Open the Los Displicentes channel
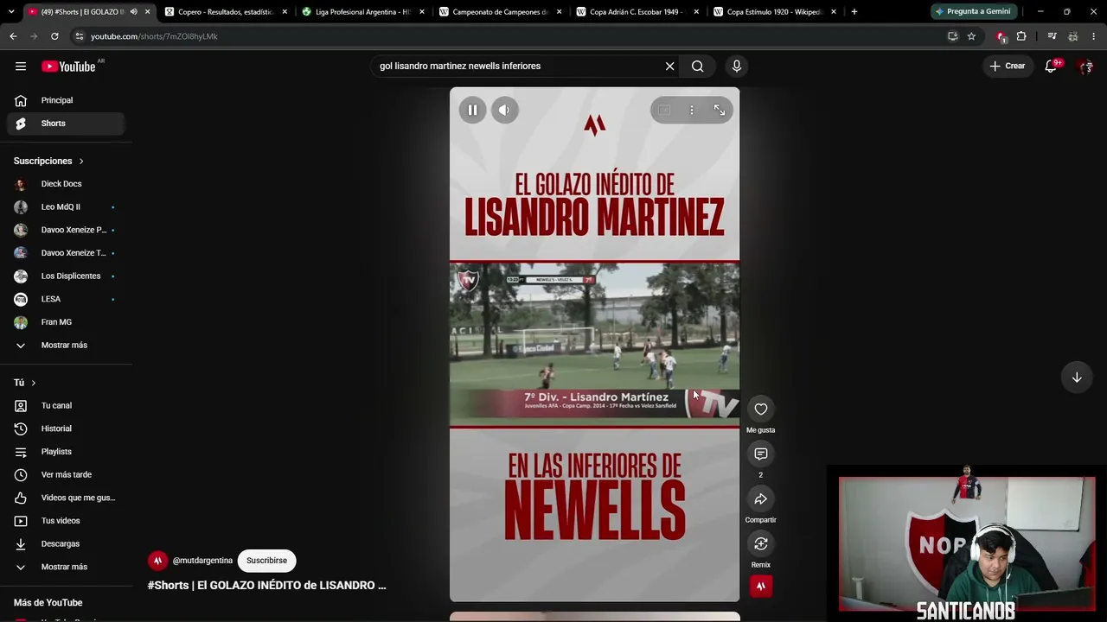Image resolution: width=1107 pixels, height=622 pixels. click(66, 276)
